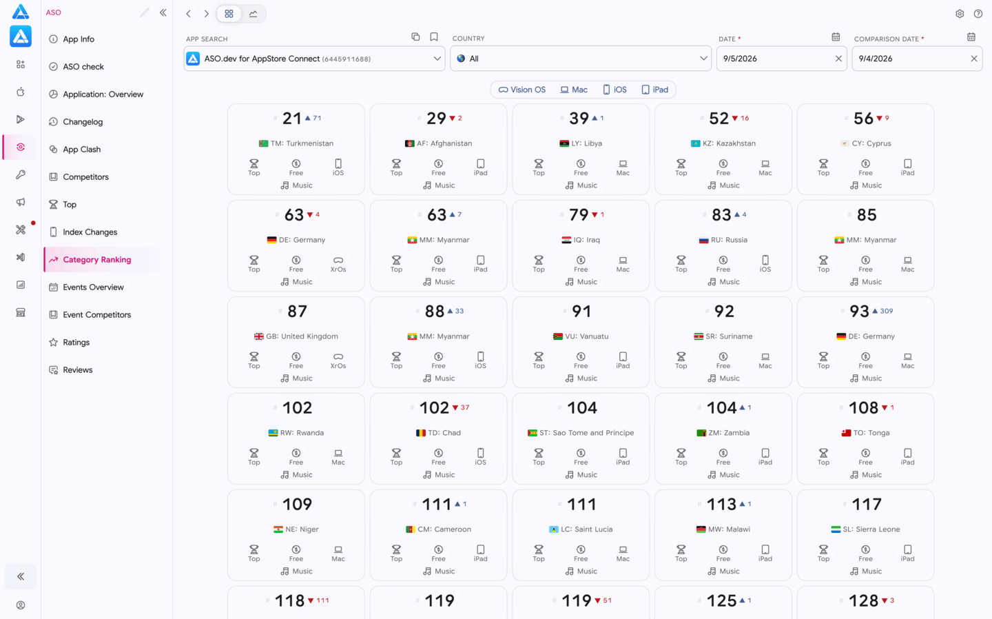The width and height of the screenshot is (992, 619).
Task: Click the Tonga rank 108 card
Action: point(866,439)
